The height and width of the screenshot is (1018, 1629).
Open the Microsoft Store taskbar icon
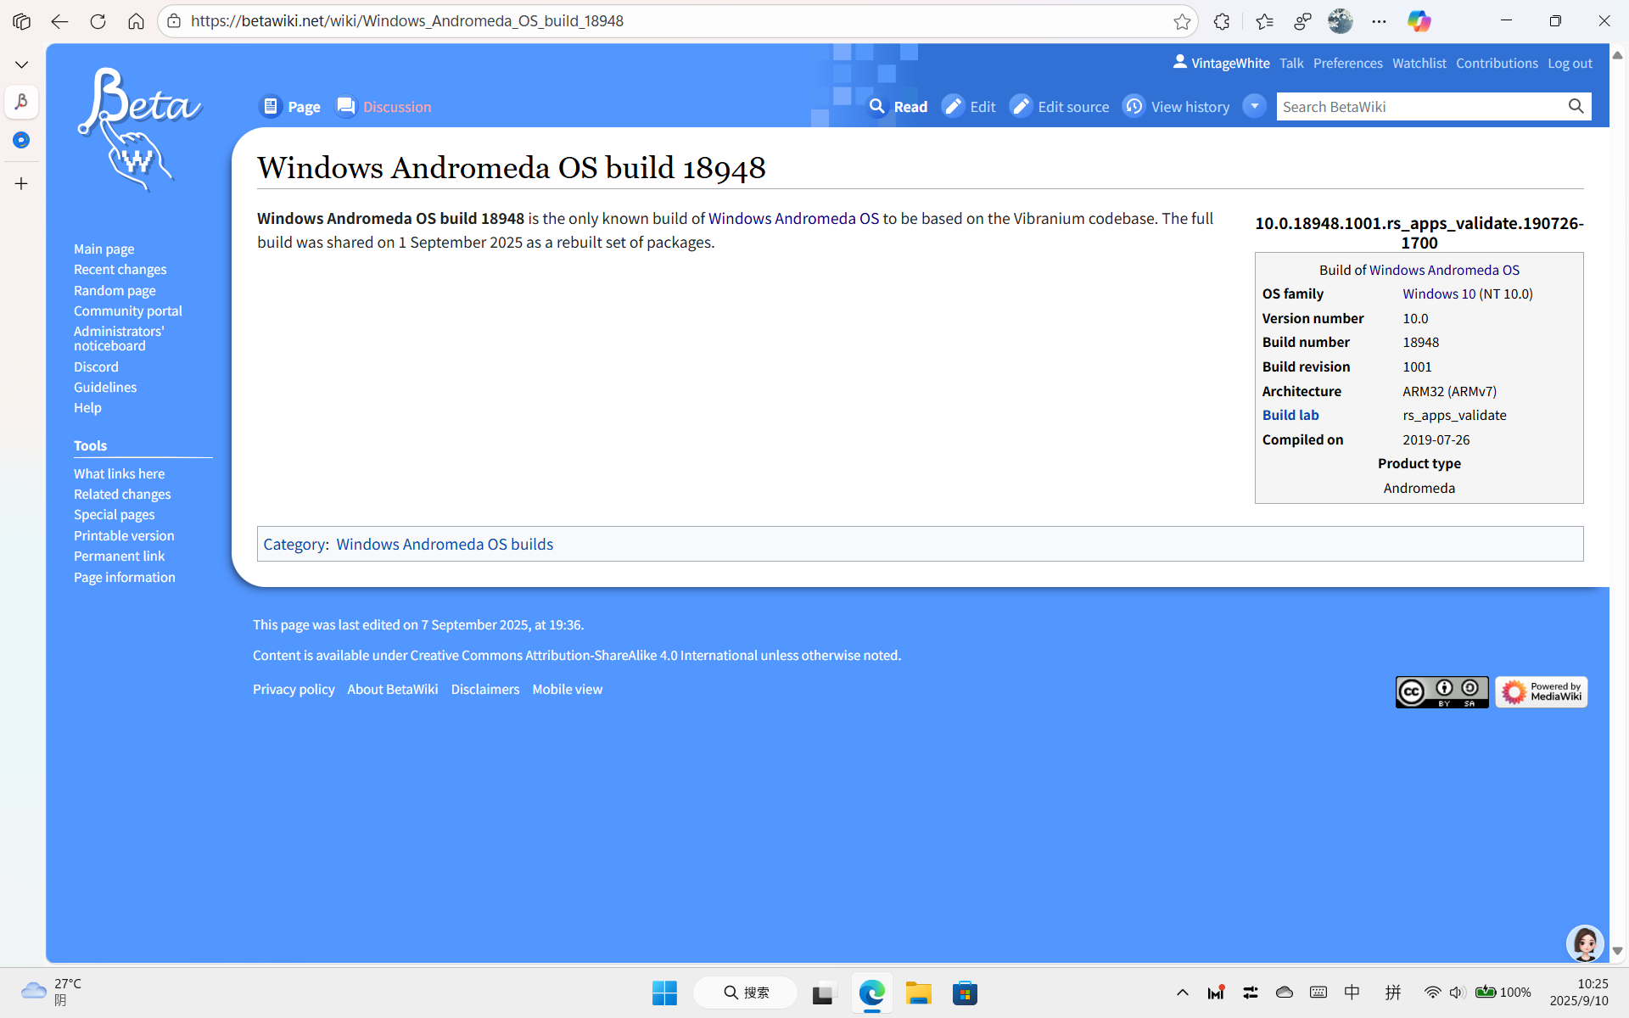coord(965,993)
